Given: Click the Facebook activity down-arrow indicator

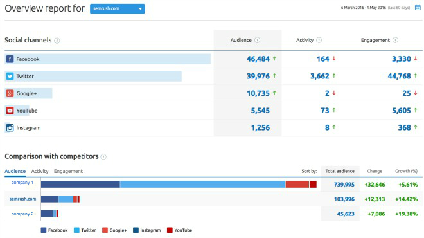Looking at the screenshot, I should 334,59.
